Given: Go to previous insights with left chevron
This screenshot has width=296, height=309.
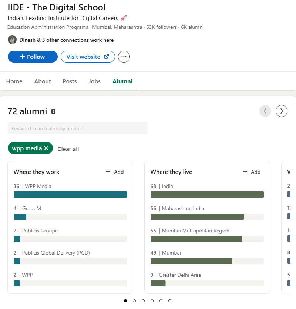Looking at the screenshot, I should [265, 111].
